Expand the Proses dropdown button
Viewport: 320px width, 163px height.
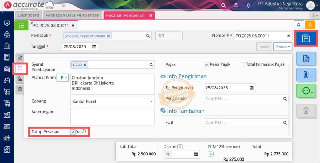282,47
